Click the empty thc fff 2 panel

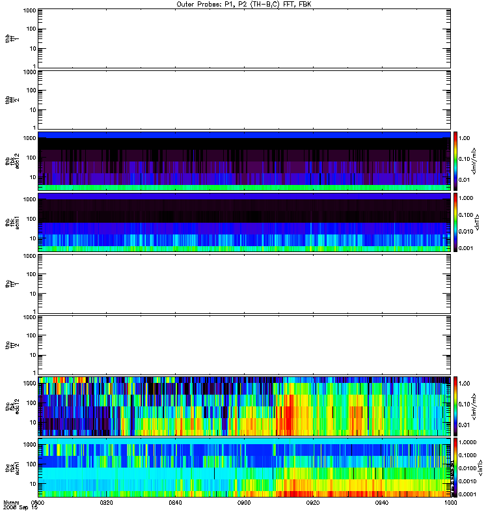coord(244,345)
